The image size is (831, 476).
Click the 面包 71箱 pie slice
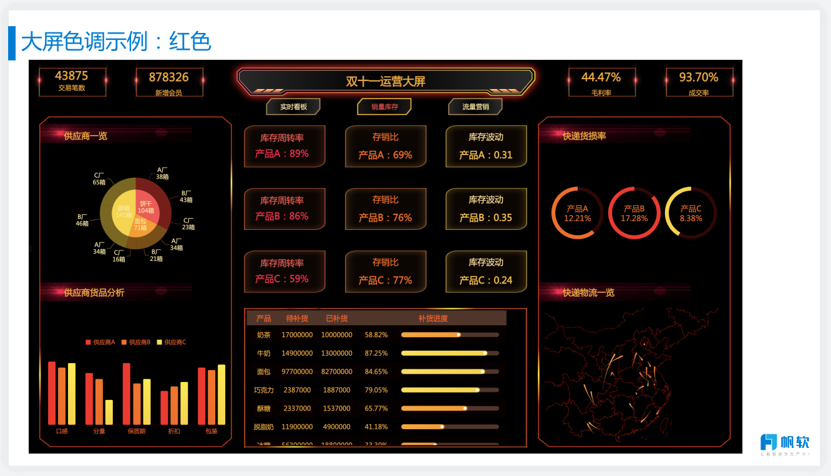pos(140,226)
